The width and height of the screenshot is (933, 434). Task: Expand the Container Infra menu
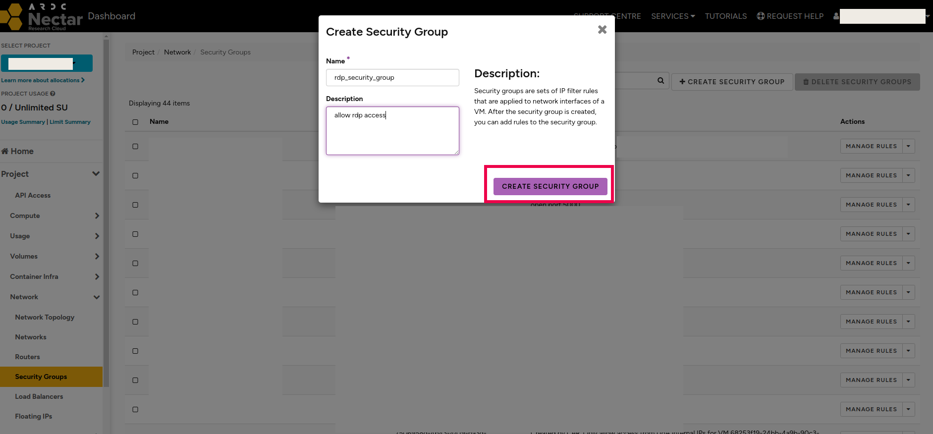point(51,276)
